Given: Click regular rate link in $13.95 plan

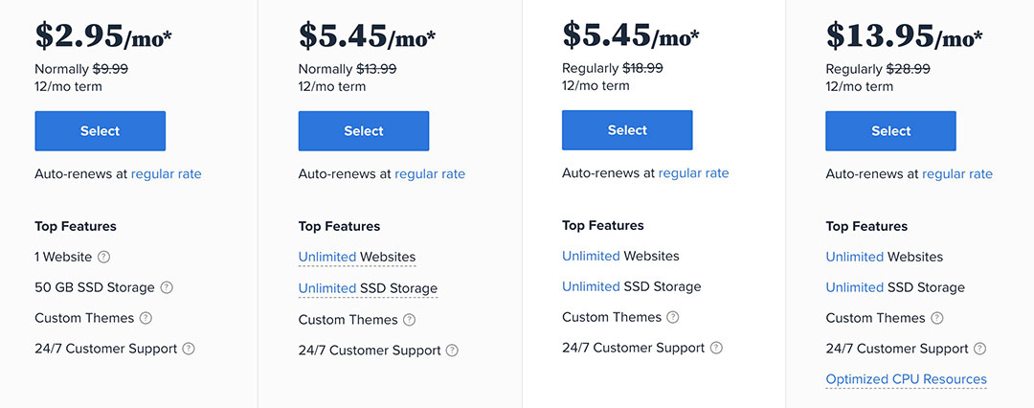Looking at the screenshot, I should click(x=957, y=174).
